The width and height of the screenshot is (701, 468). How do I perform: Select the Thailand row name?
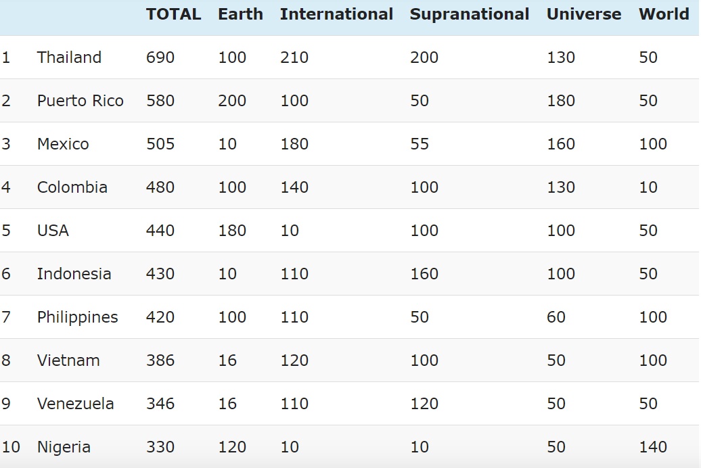69,57
